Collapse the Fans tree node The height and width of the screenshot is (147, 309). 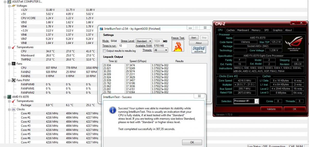tap(9, 64)
